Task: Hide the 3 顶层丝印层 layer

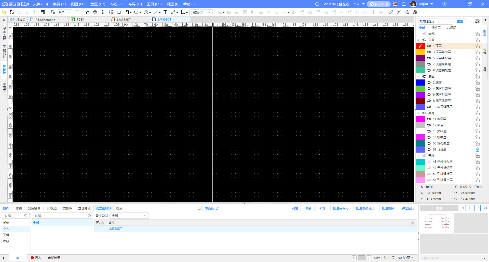Action: click(x=429, y=52)
